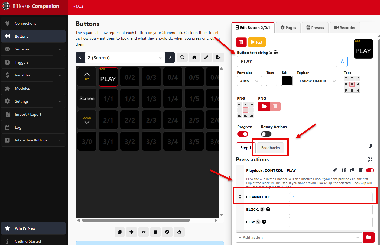Image resolution: width=380 pixels, height=245 pixels.
Task: Click the swap arrows icon below grid
Action: click(144, 232)
